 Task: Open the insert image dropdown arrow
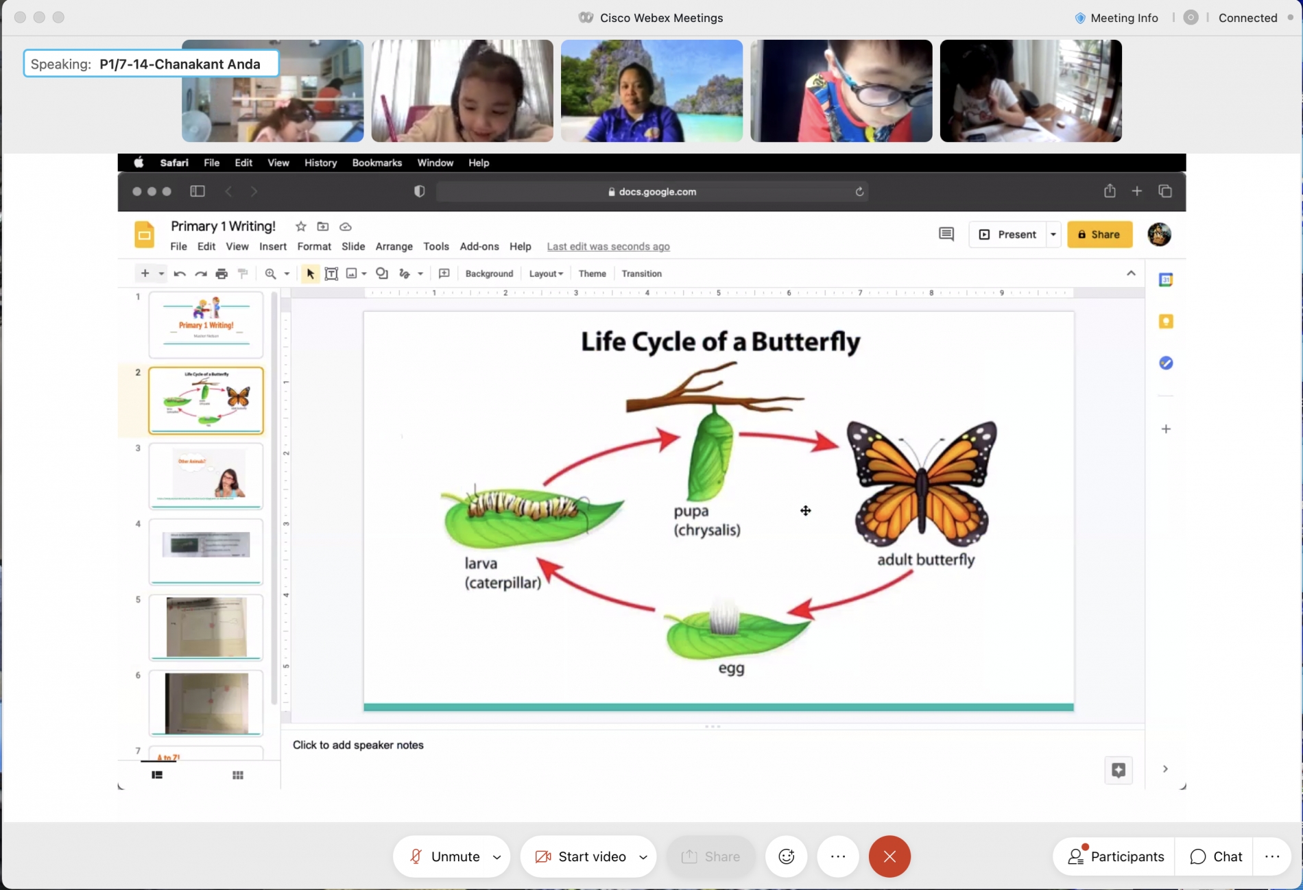[364, 274]
